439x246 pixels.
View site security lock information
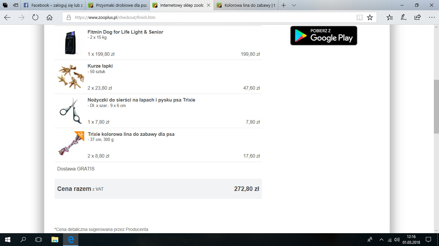pyautogui.click(x=68, y=18)
